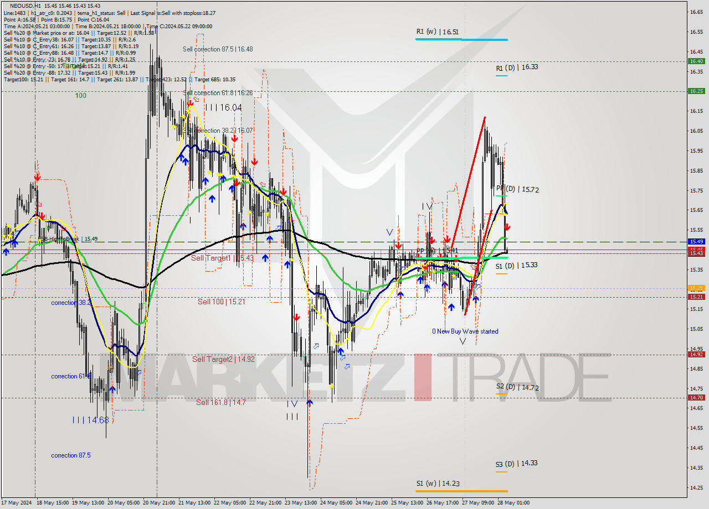This screenshot has height=509, width=709.
Task: Click the 14.25 value on the price scale
Action: point(696,487)
